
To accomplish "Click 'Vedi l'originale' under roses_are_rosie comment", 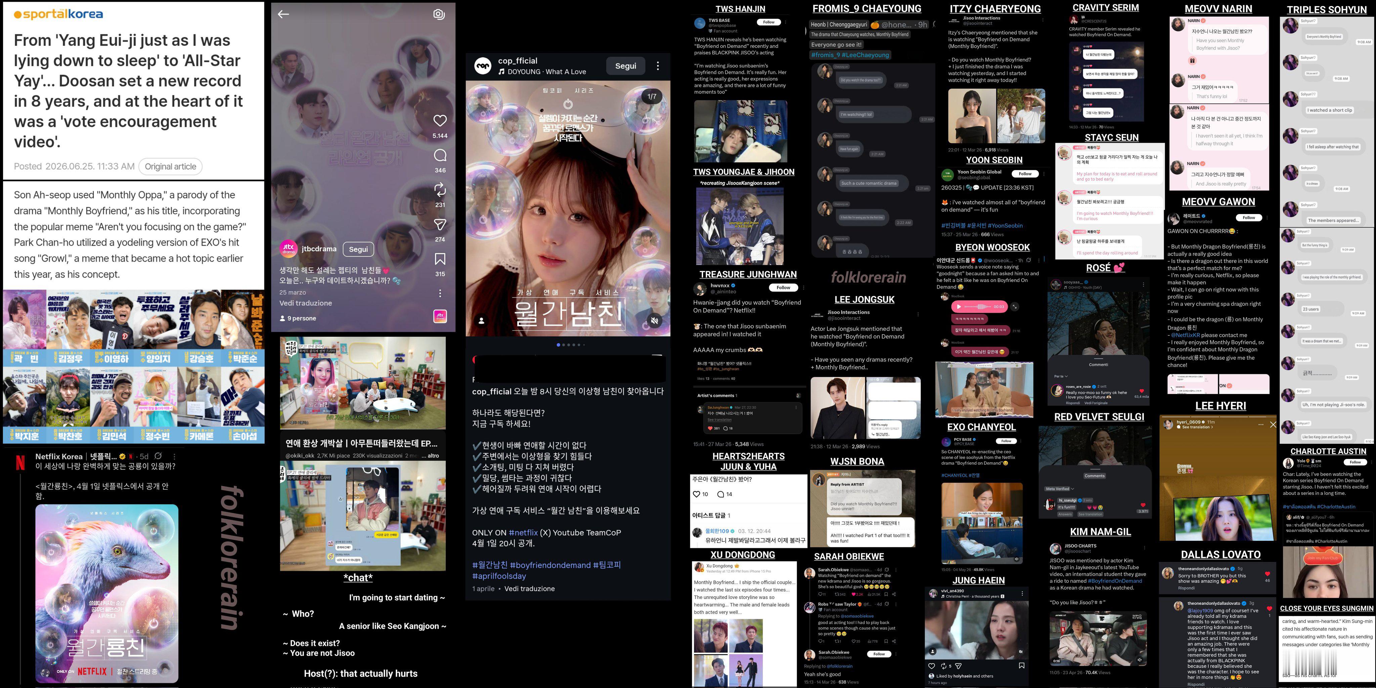I will point(1096,403).
